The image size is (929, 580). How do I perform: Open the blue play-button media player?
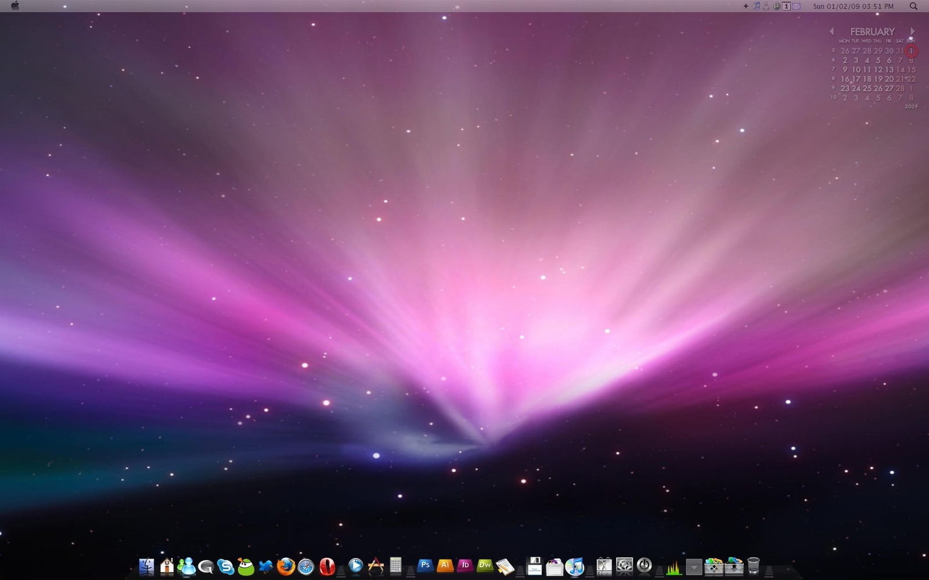(x=356, y=565)
